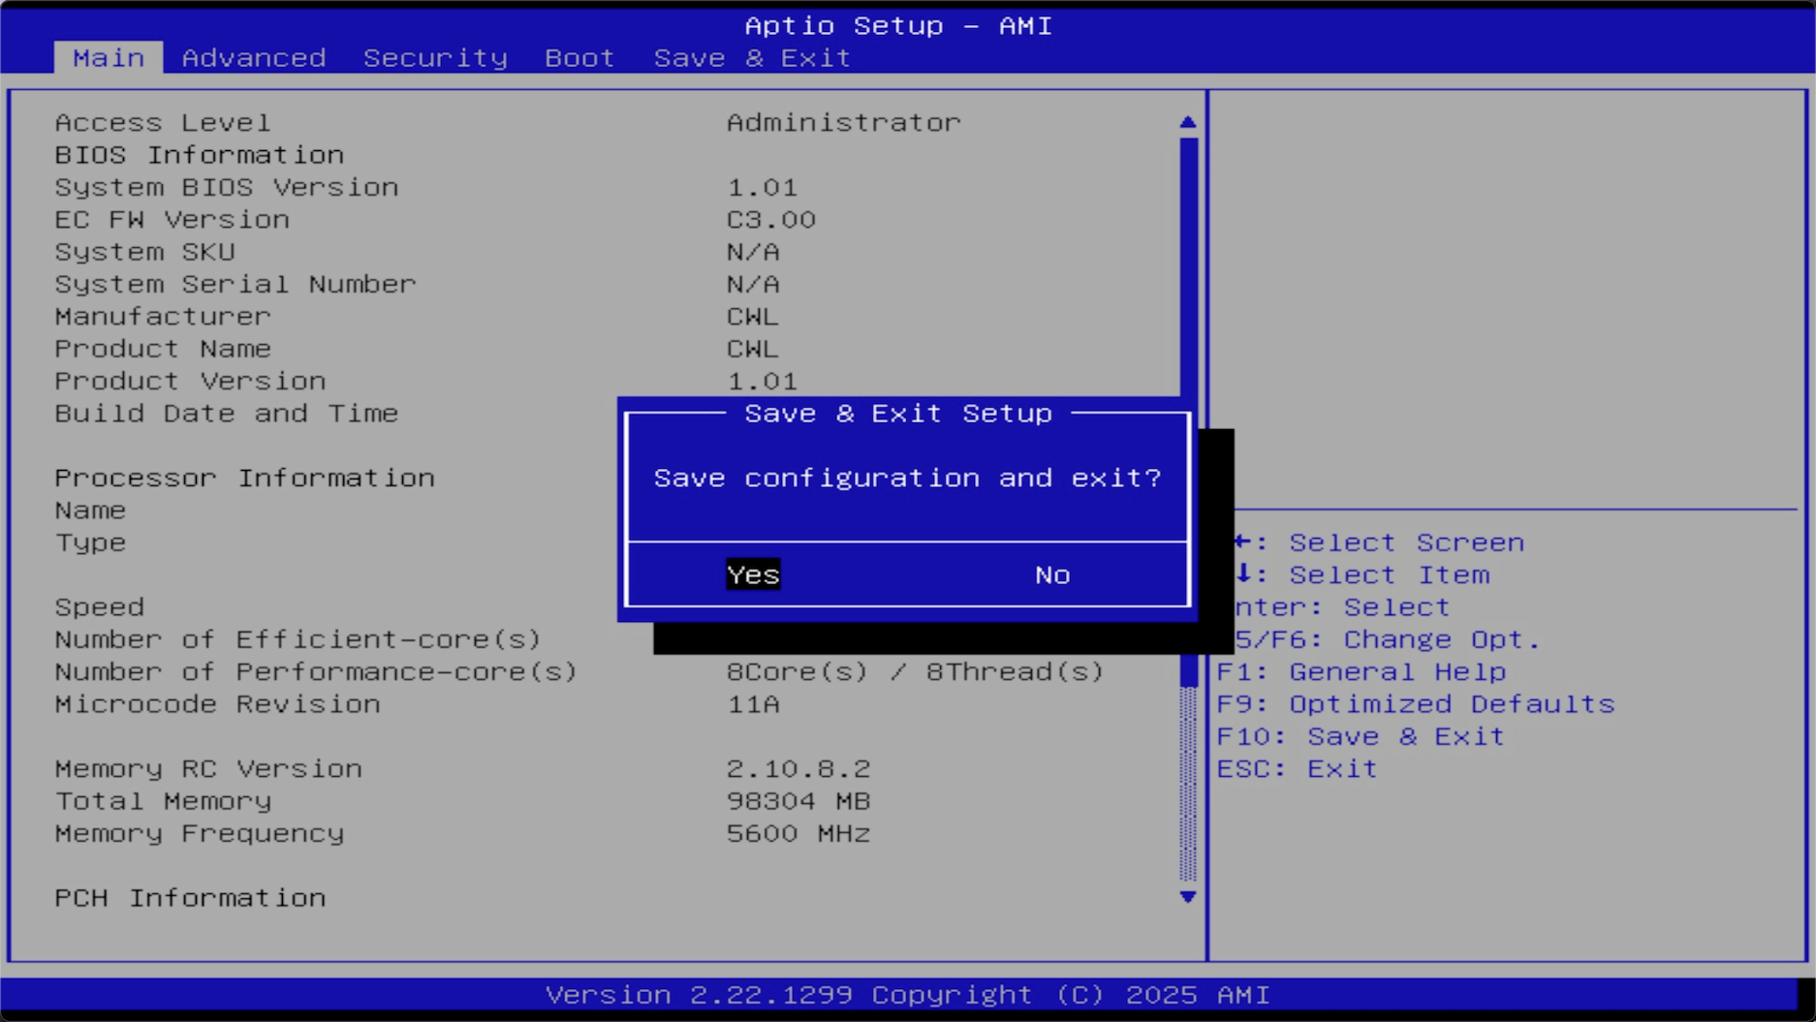The image size is (1816, 1022).
Task: Choose No in Save & Exit dialog
Action: click(1051, 574)
